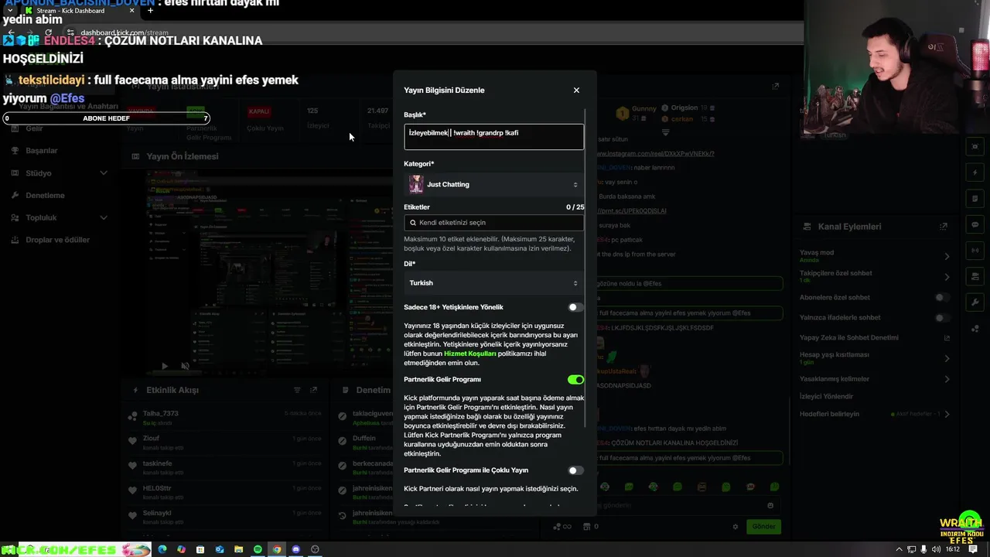
Task: Unmute the stream preview audio
Action: tap(185, 366)
